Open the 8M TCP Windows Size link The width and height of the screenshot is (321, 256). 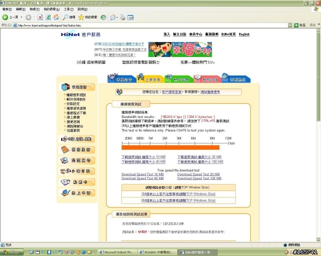(x=179, y=200)
